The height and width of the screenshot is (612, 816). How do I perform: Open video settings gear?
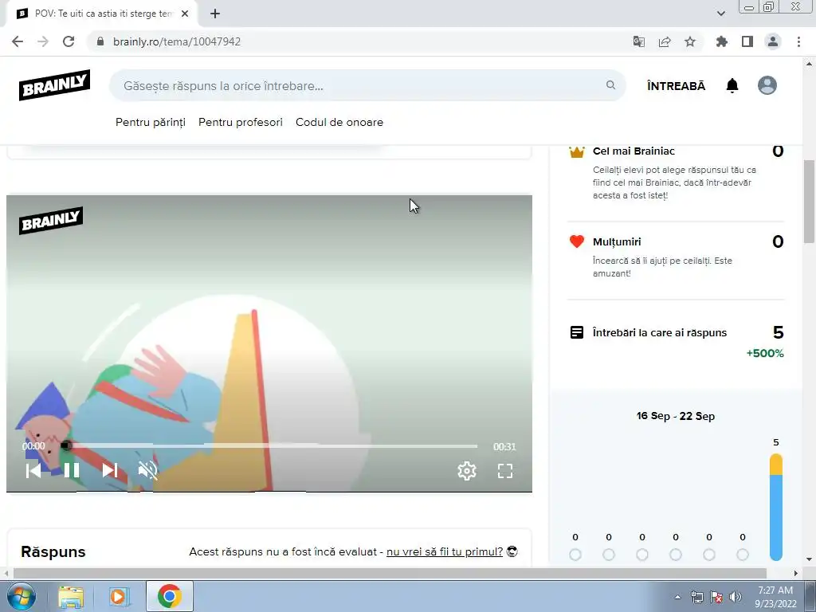coord(467,471)
